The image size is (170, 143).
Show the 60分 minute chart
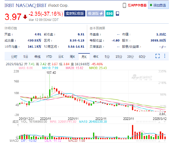pos(142,57)
